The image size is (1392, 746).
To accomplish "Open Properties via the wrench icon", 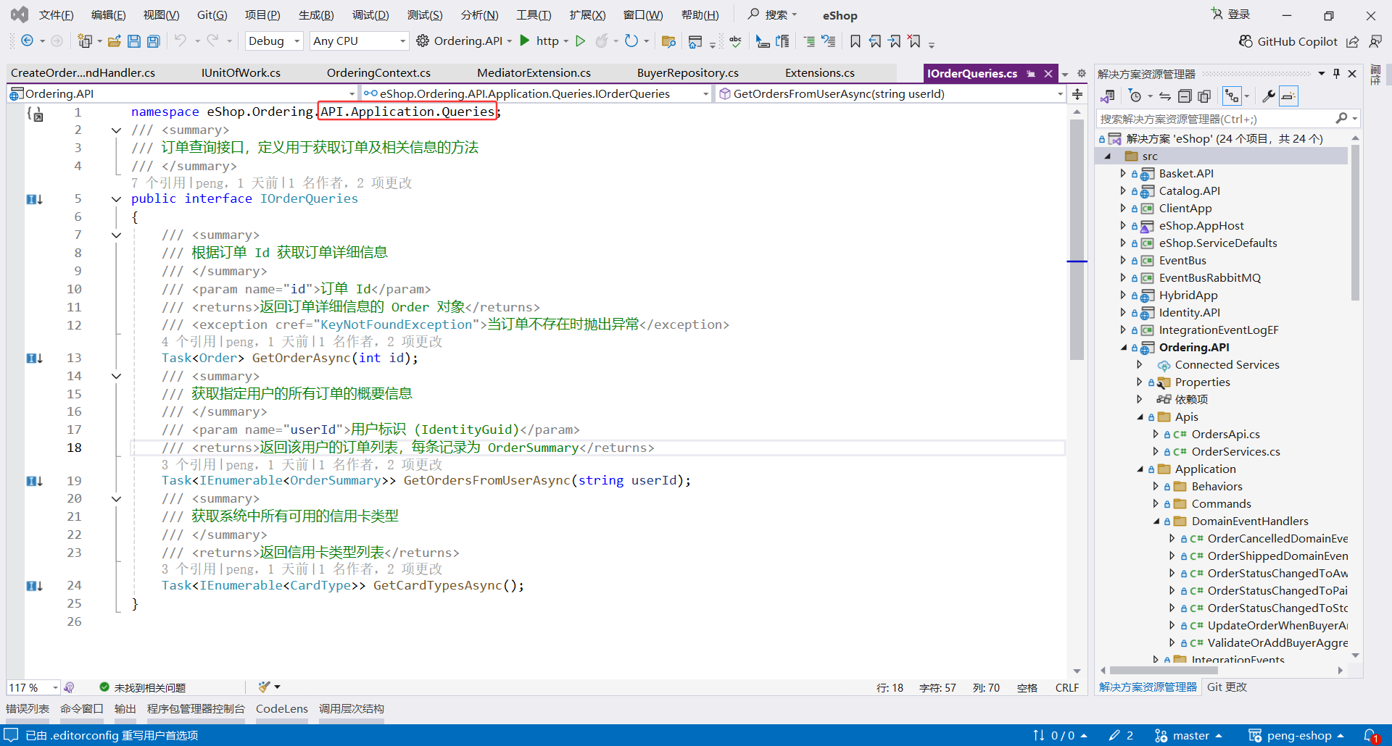I will pos(1269,95).
